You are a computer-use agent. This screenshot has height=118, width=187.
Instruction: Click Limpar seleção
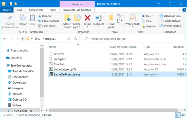170,21
